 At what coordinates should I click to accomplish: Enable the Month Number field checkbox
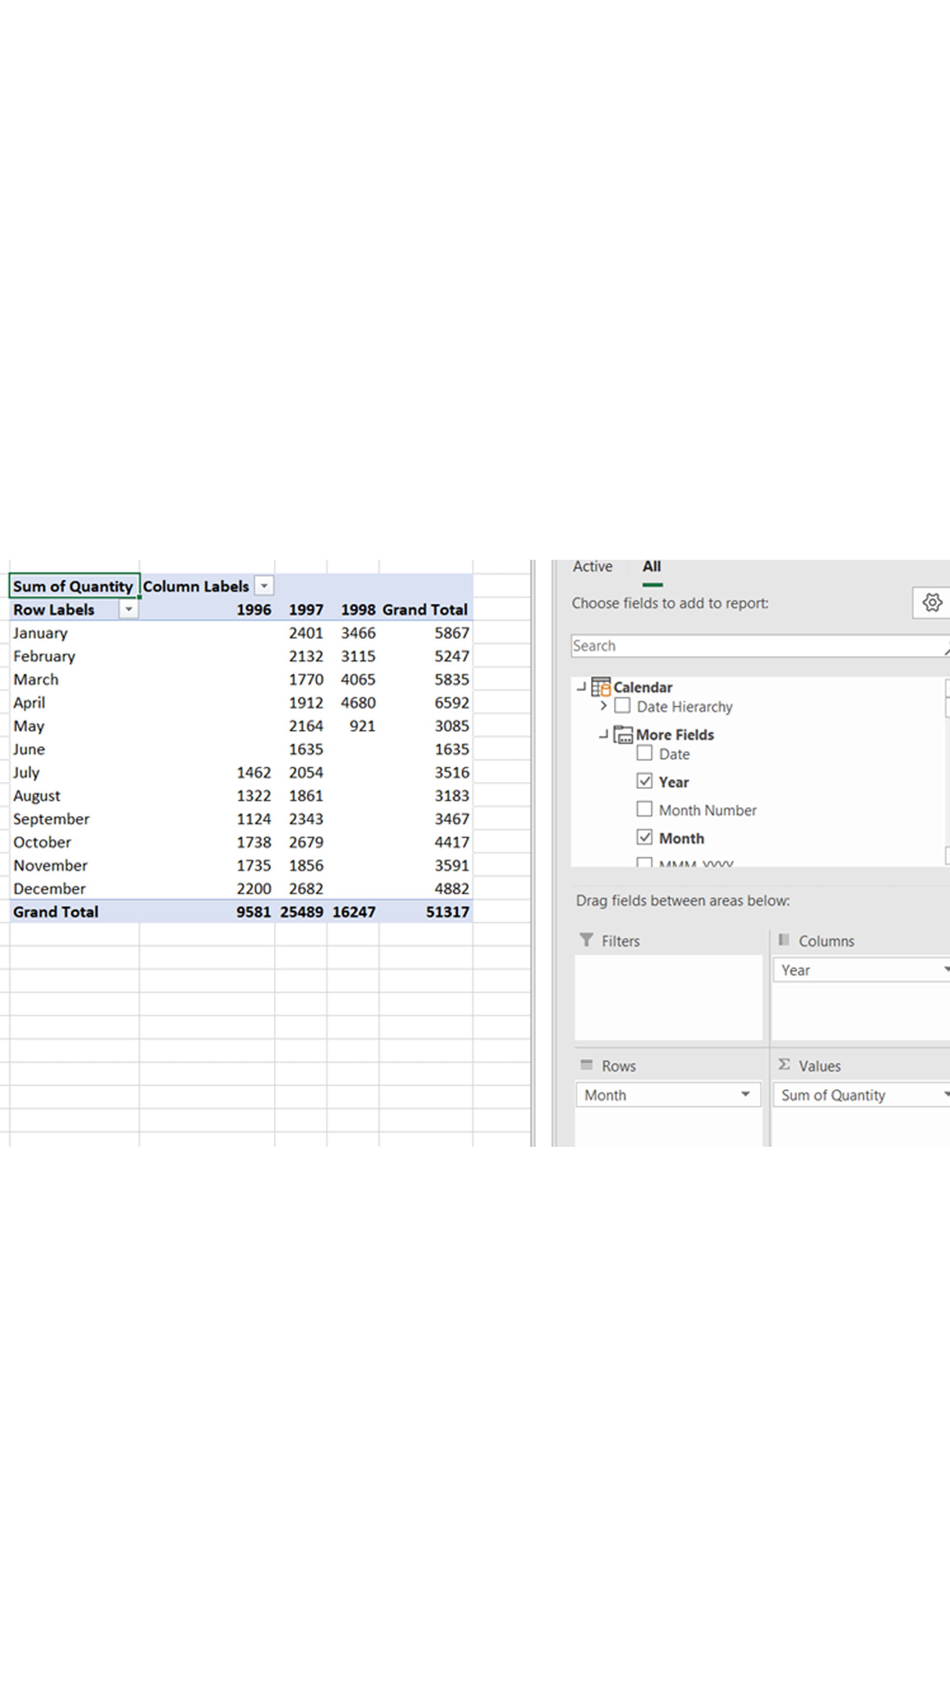(644, 809)
